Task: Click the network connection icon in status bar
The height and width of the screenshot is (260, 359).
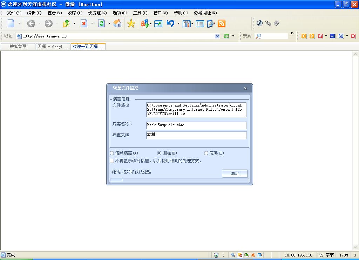Action: [x=233, y=255]
